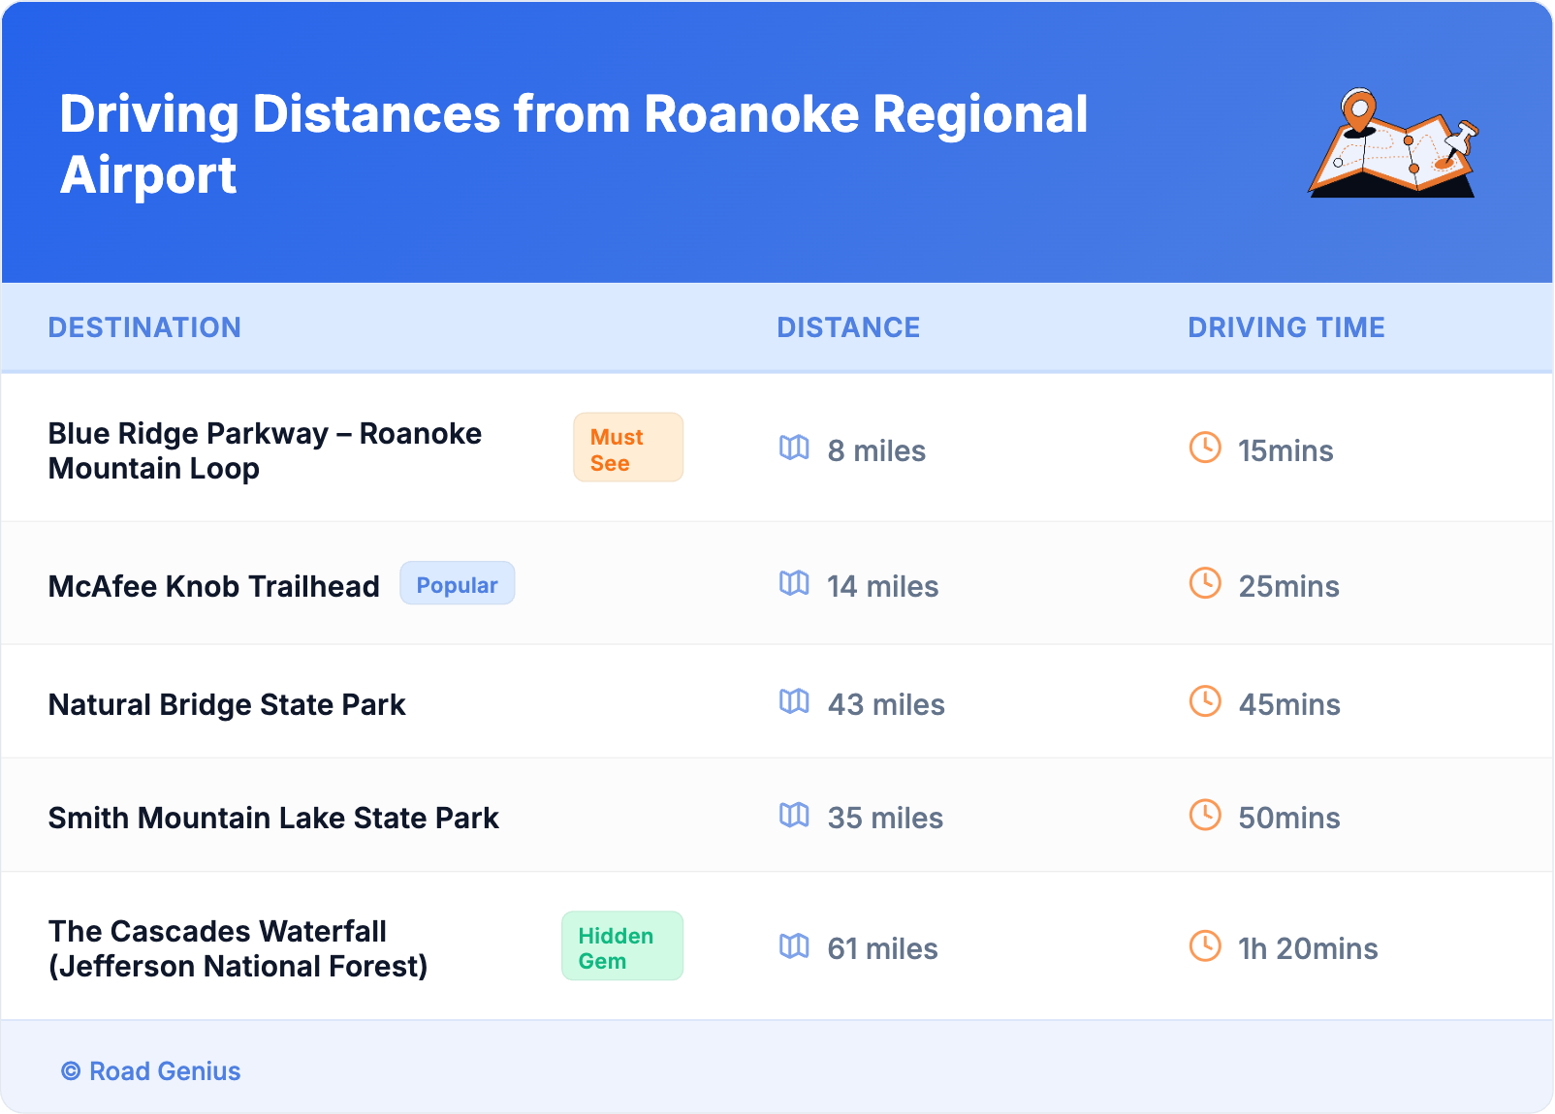Click the Driving Time column header
The height and width of the screenshot is (1114, 1555).
pos(1285,327)
